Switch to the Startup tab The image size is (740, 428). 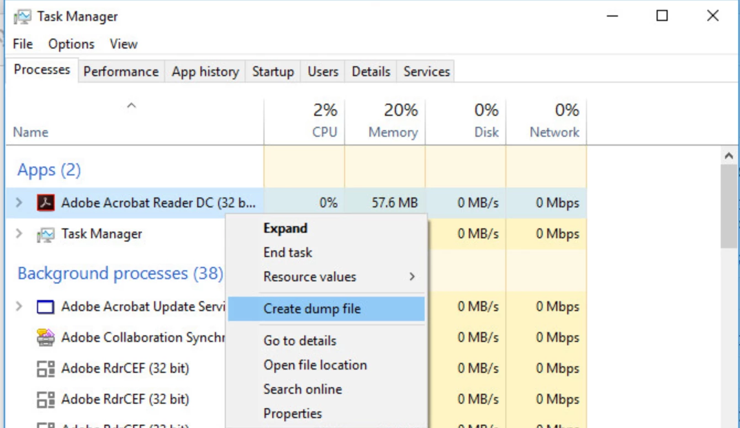pos(273,72)
